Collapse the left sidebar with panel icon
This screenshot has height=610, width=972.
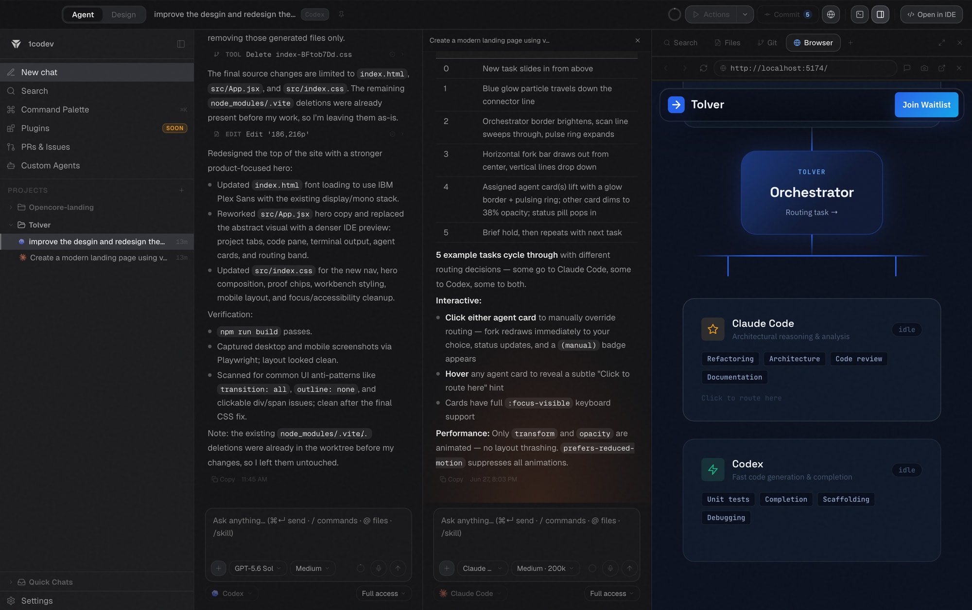coord(181,44)
